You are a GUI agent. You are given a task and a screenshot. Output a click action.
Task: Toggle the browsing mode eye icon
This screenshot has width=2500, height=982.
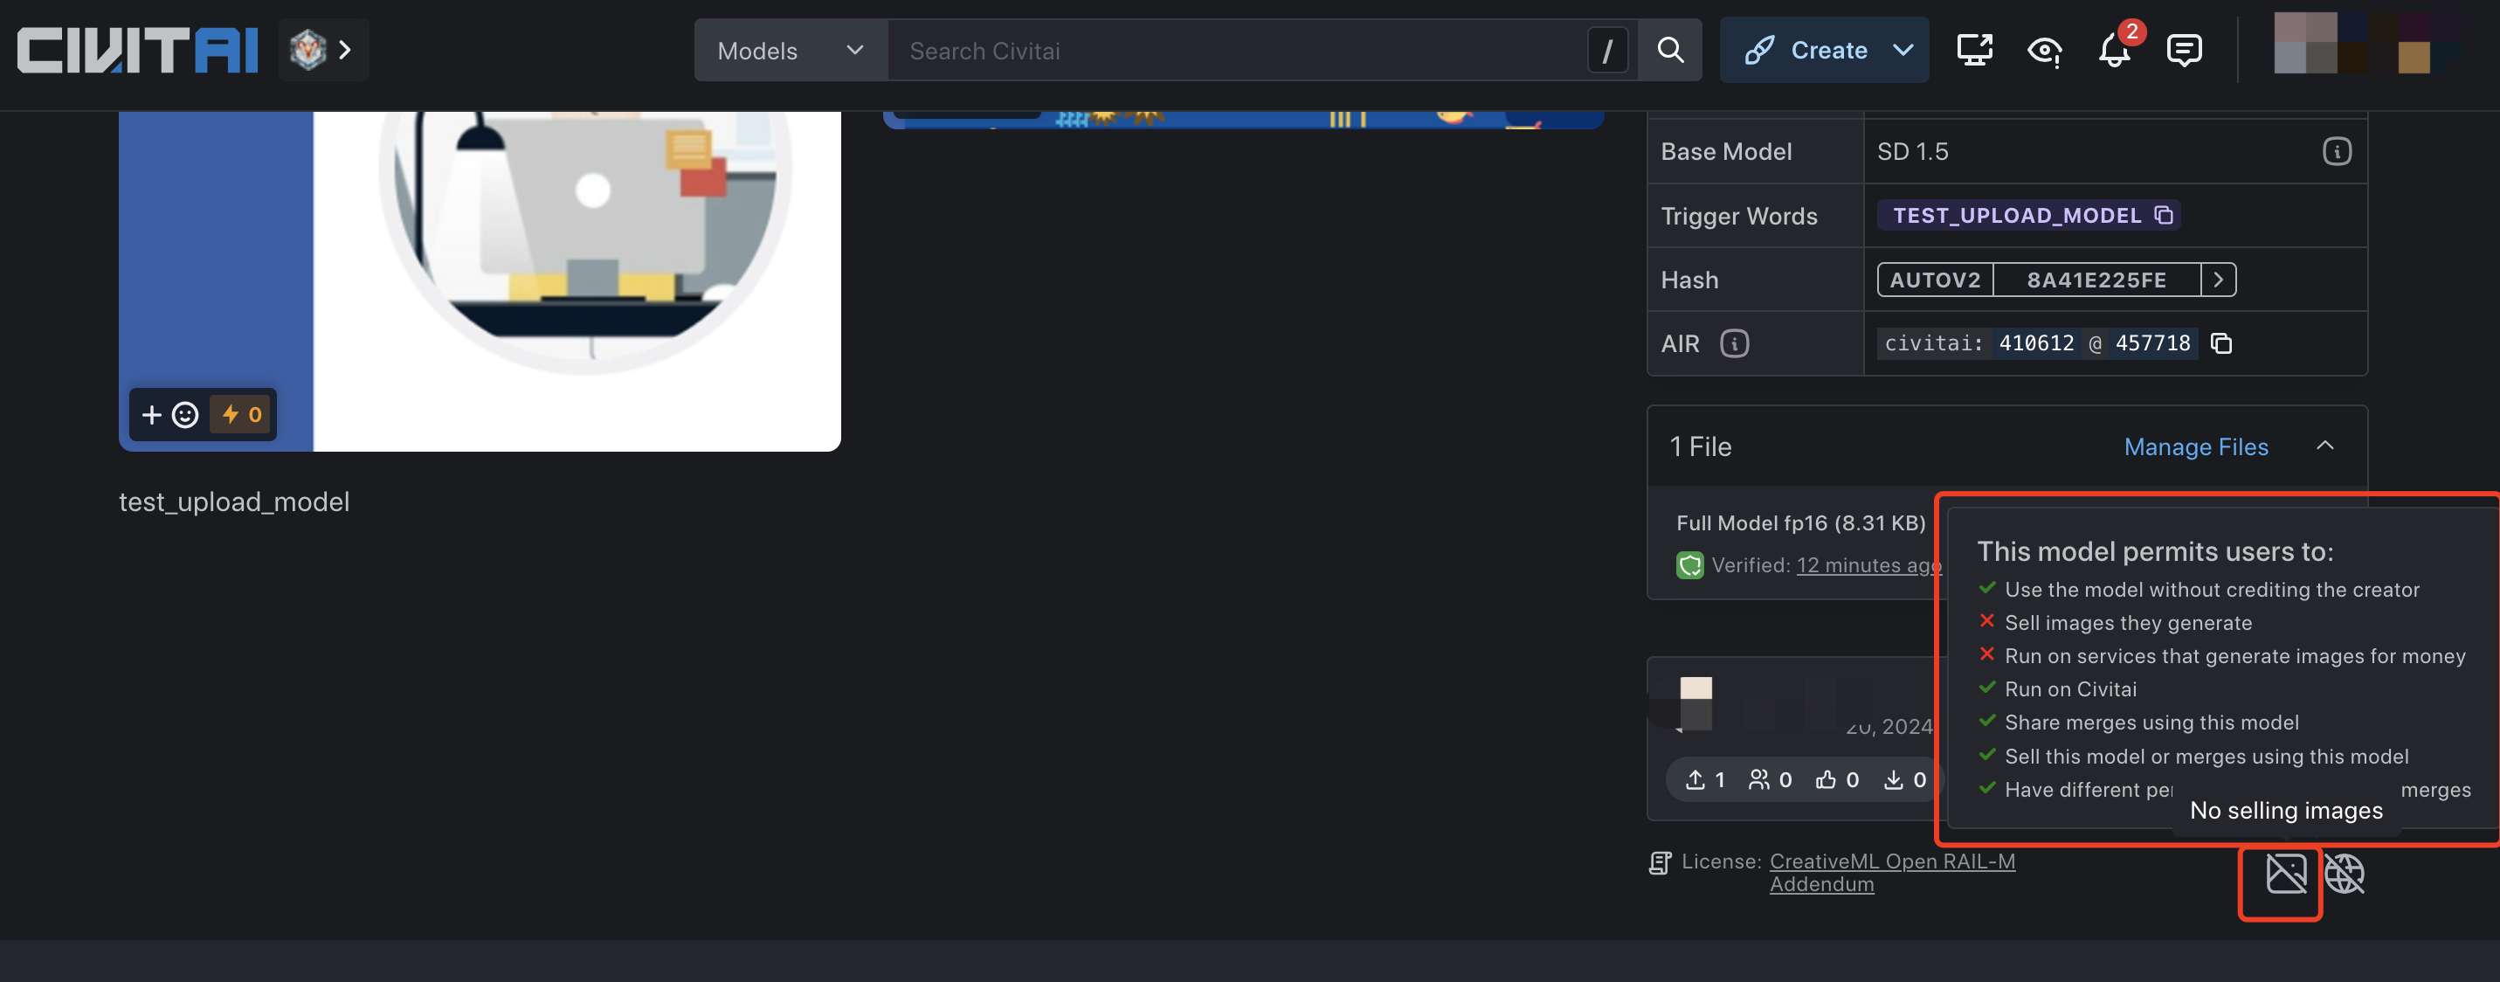(2045, 51)
